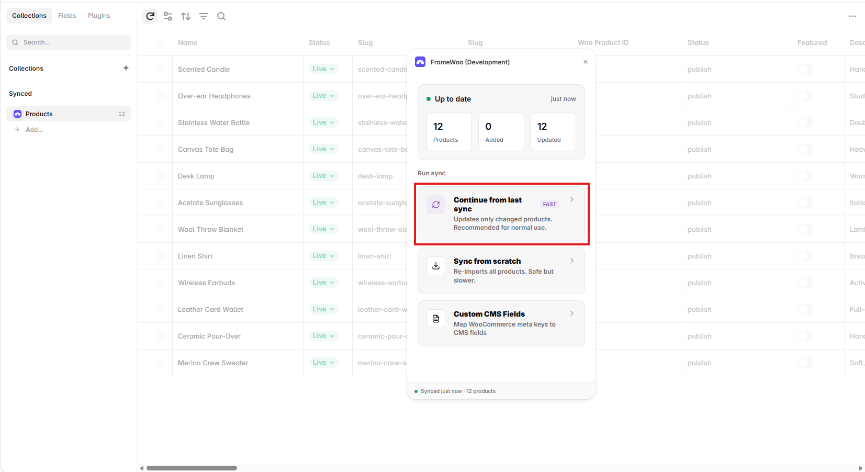Click the refresh sync icon in toolbar
Image resolution: width=865 pixels, height=472 pixels.
[x=150, y=16]
